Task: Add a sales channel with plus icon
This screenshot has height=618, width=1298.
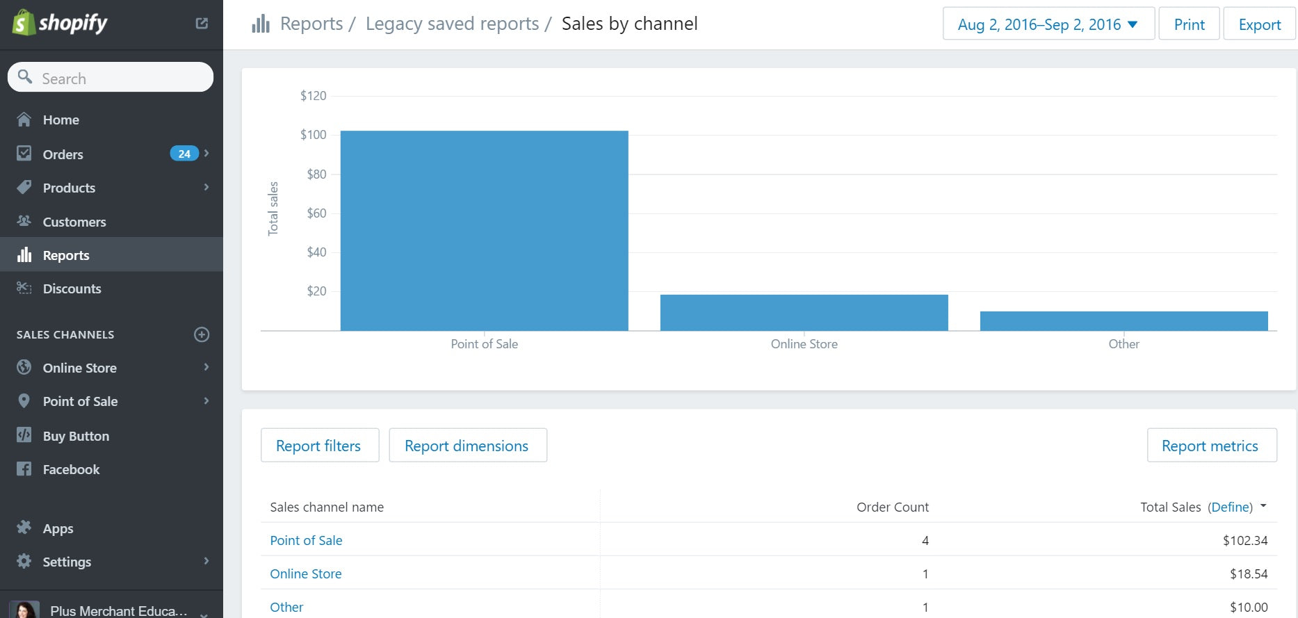Action: click(x=202, y=334)
